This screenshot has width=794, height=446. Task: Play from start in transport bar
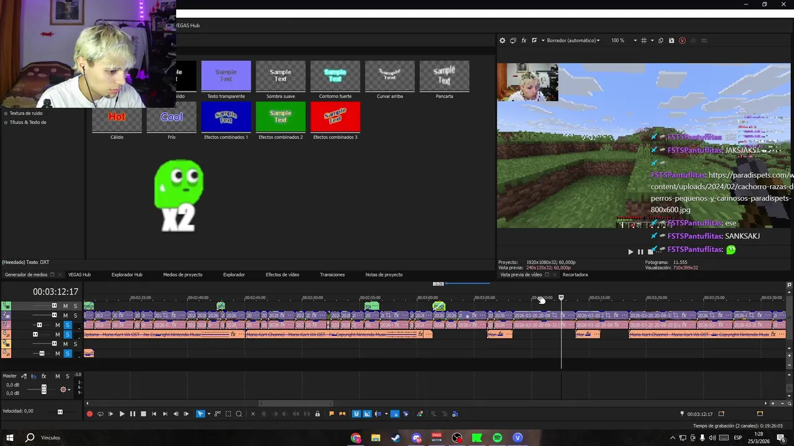click(x=111, y=414)
